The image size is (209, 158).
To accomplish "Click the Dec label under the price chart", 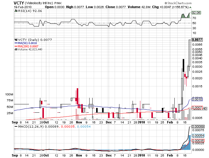I will [109, 122].
